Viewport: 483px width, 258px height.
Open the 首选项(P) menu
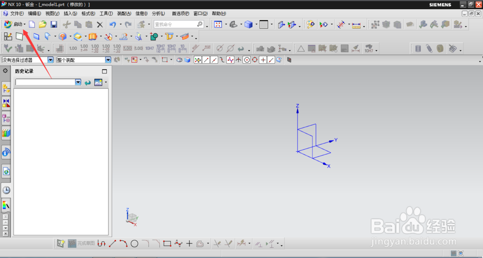tap(181, 14)
